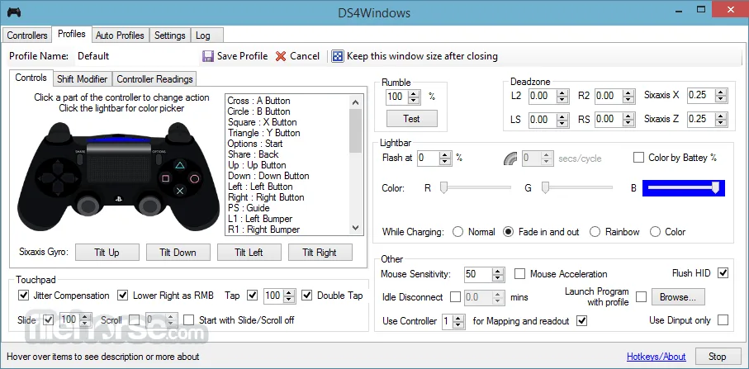Select Normal while charging option
This screenshot has width=749, height=369.
[458, 232]
